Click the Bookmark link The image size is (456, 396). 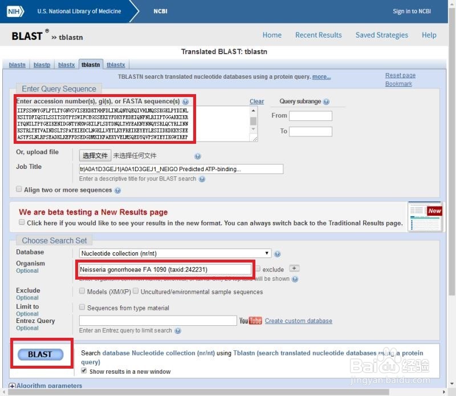click(398, 84)
